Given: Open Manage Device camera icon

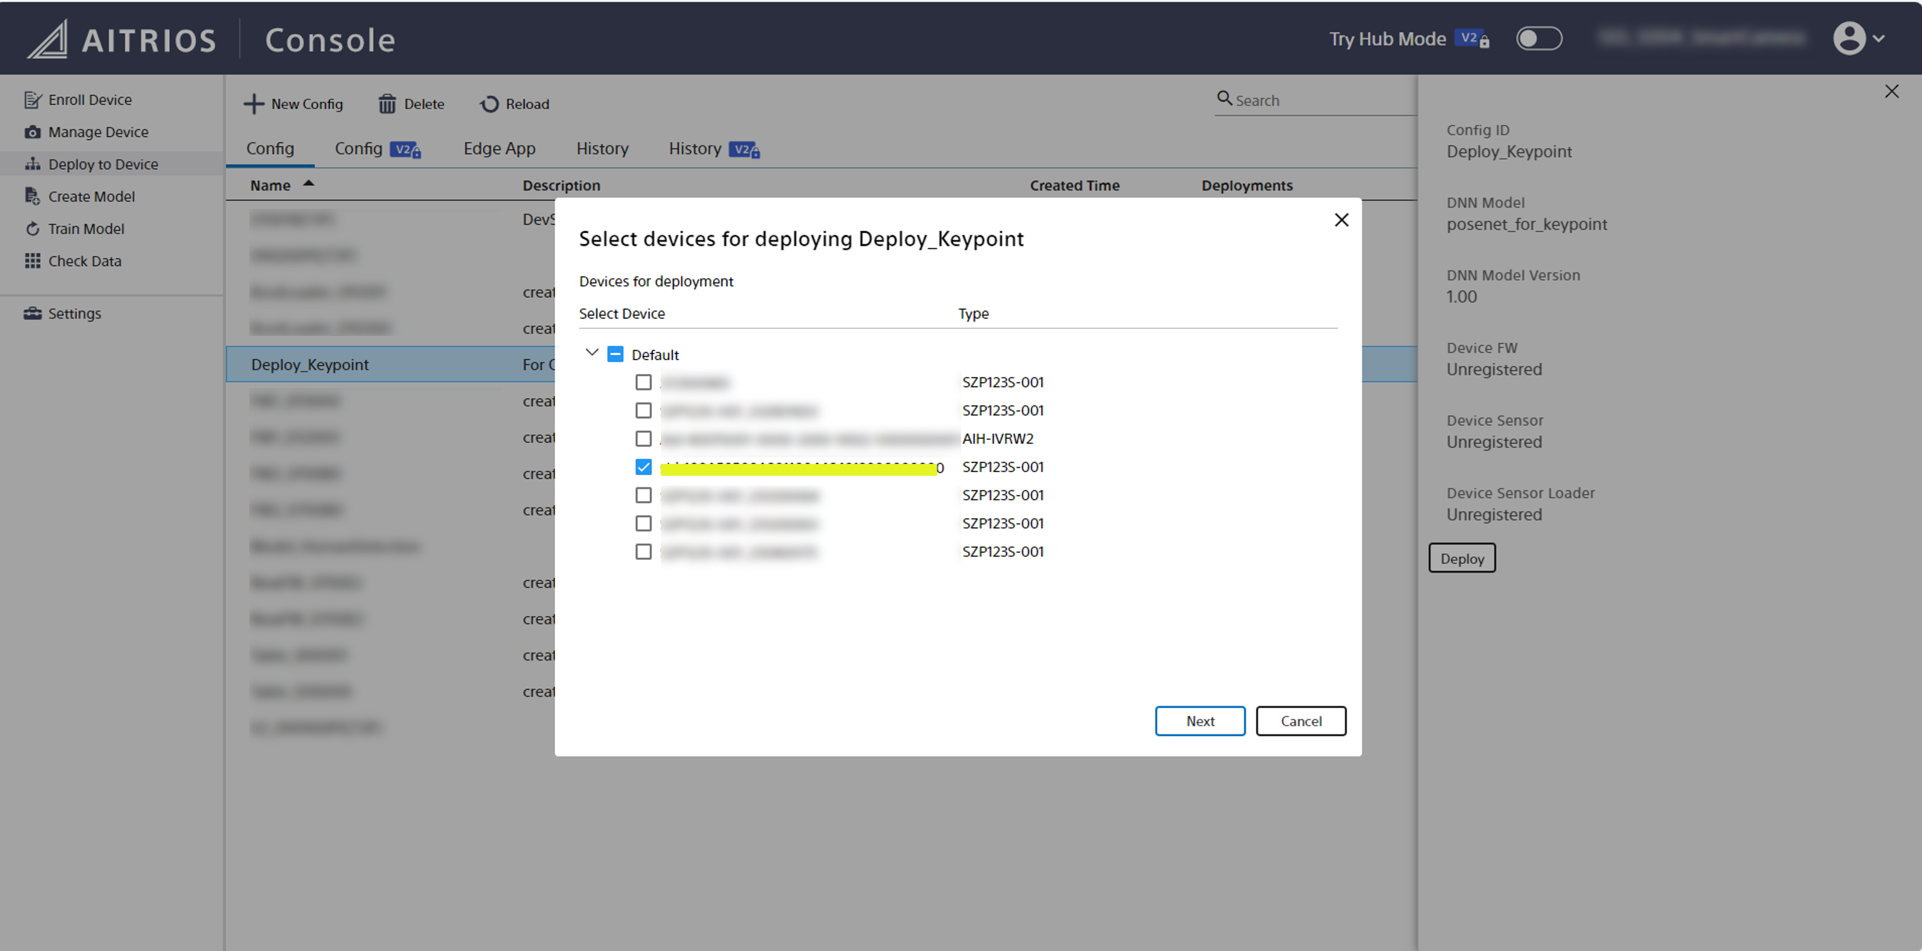Looking at the screenshot, I should click(x=32, y=132).
